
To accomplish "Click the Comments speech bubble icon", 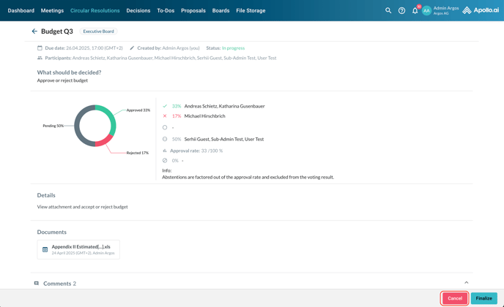I will [37, 284].
